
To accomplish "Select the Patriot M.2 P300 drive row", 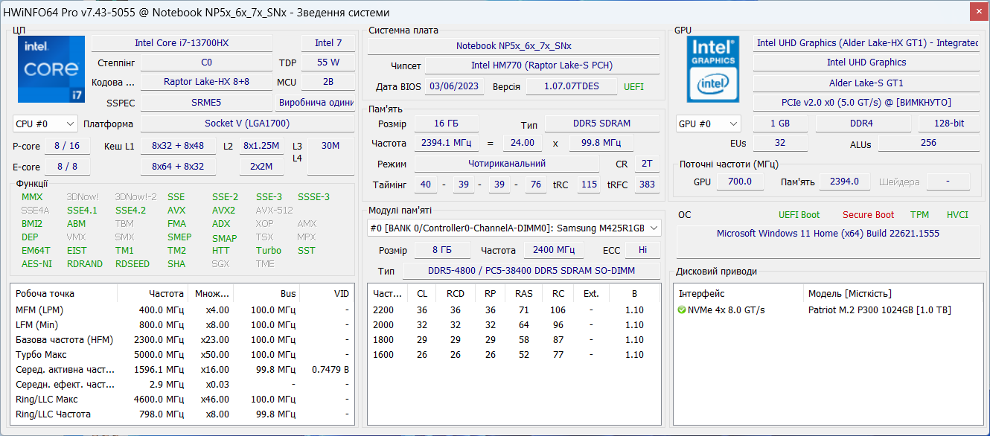I will (x=878, y=310).
